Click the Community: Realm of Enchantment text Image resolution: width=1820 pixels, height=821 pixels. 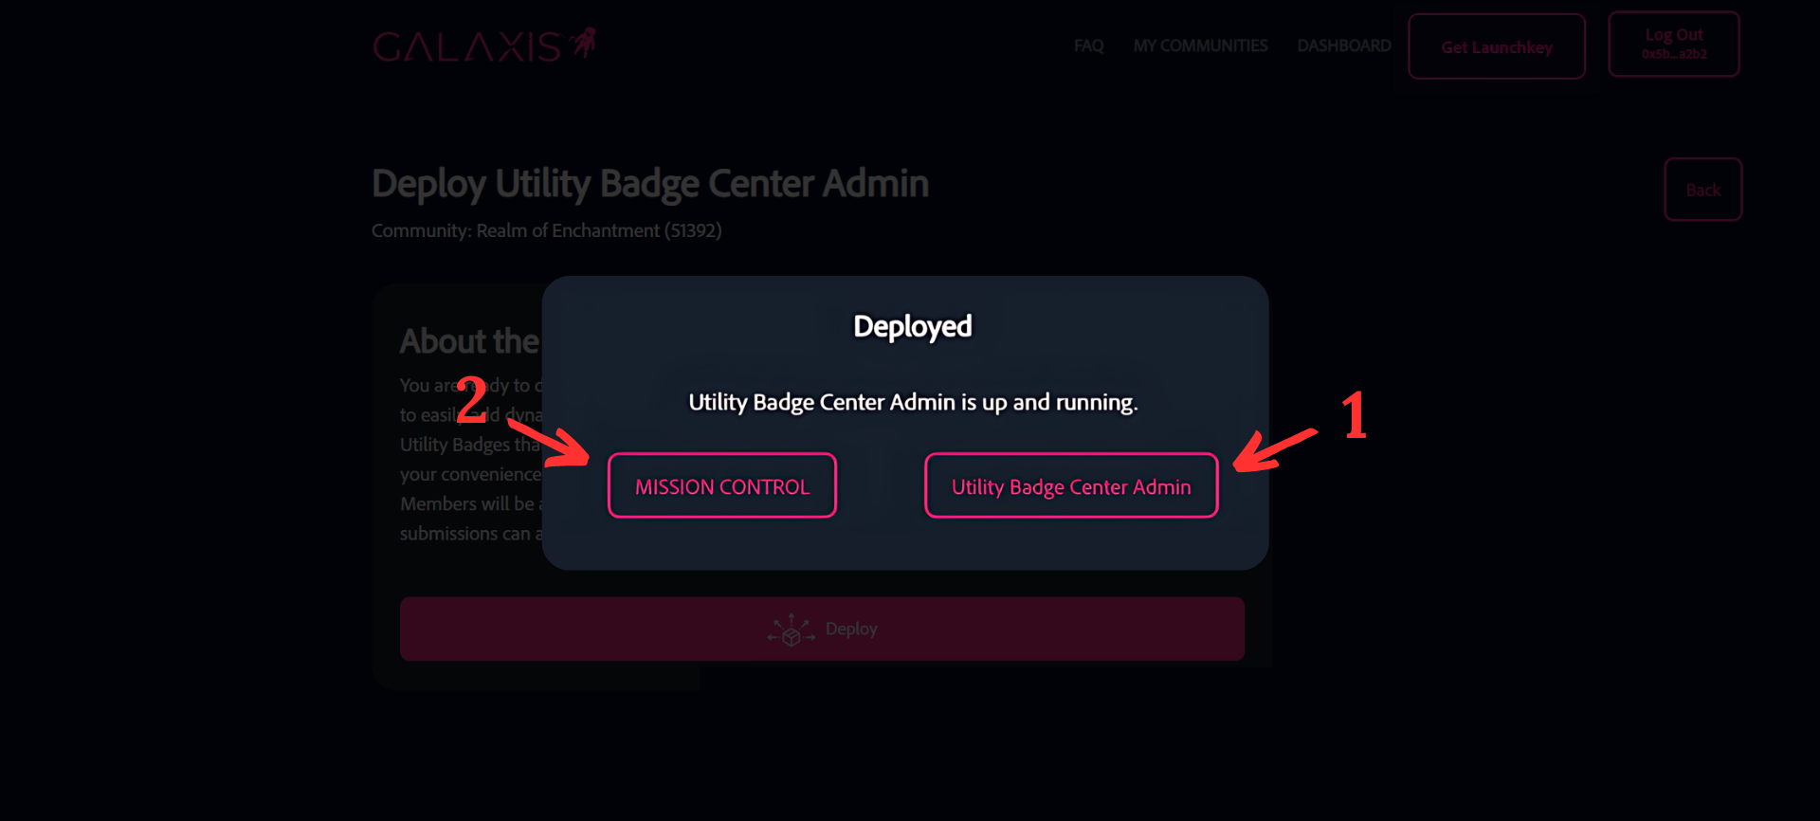click(546, 230)
